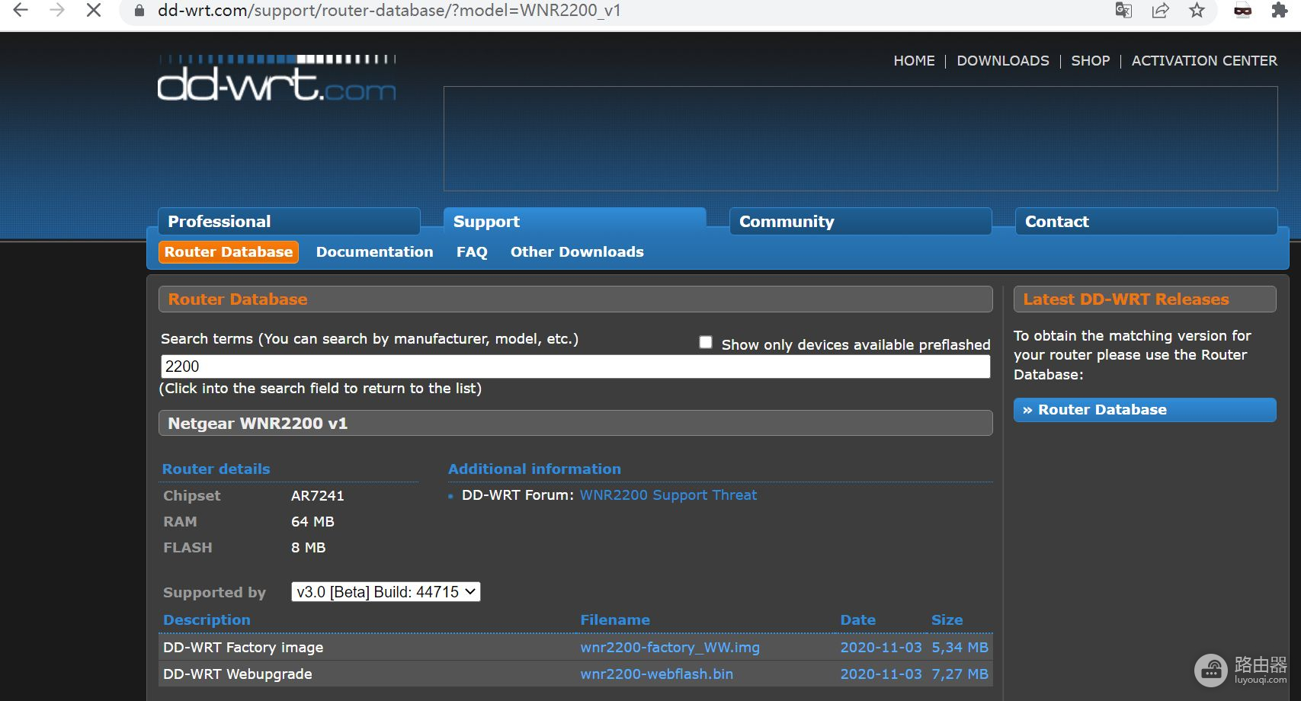Click the 5,34 MB size cell
Screen dimensions: 1301x701
point(960,648)
